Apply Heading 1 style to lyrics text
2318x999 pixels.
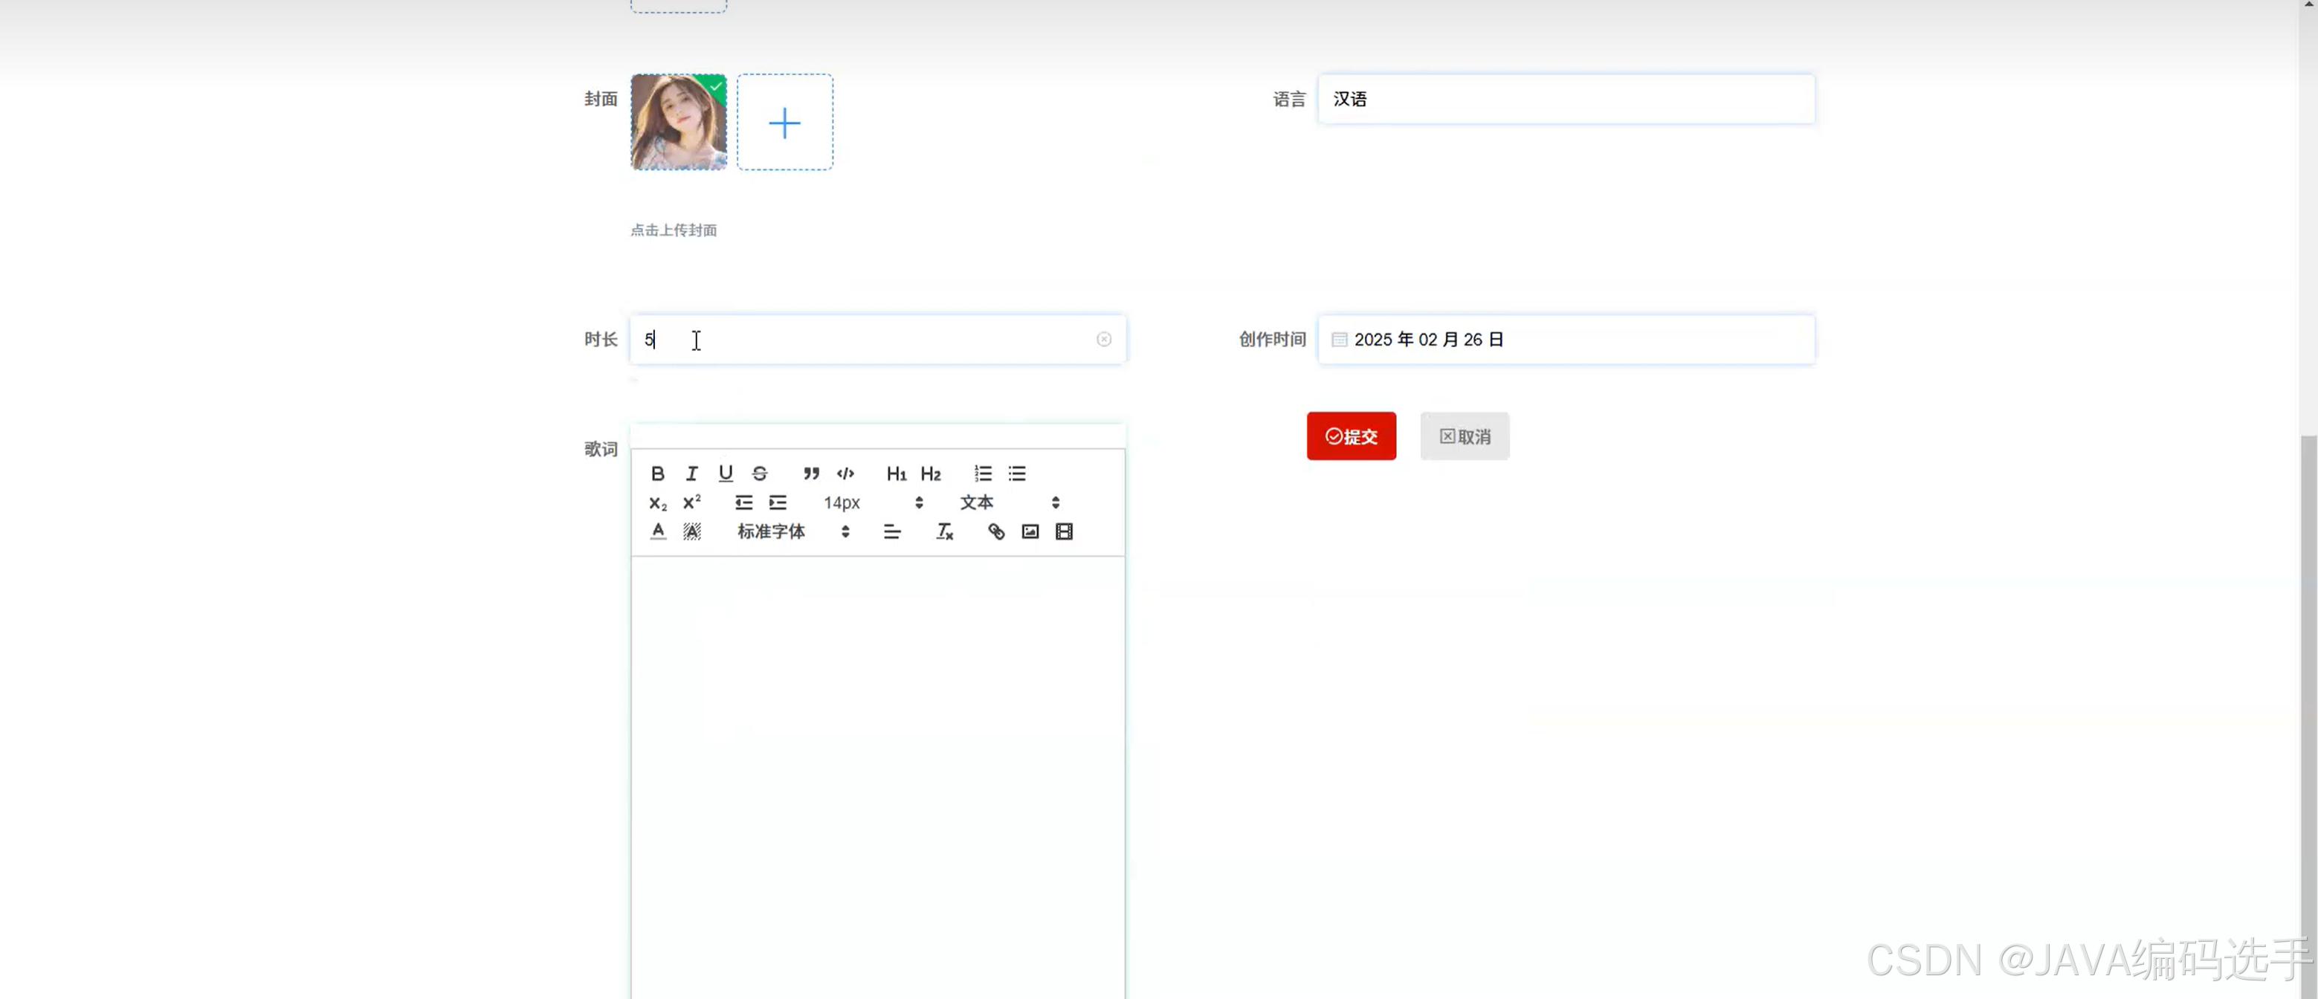(x=897, y=473)
